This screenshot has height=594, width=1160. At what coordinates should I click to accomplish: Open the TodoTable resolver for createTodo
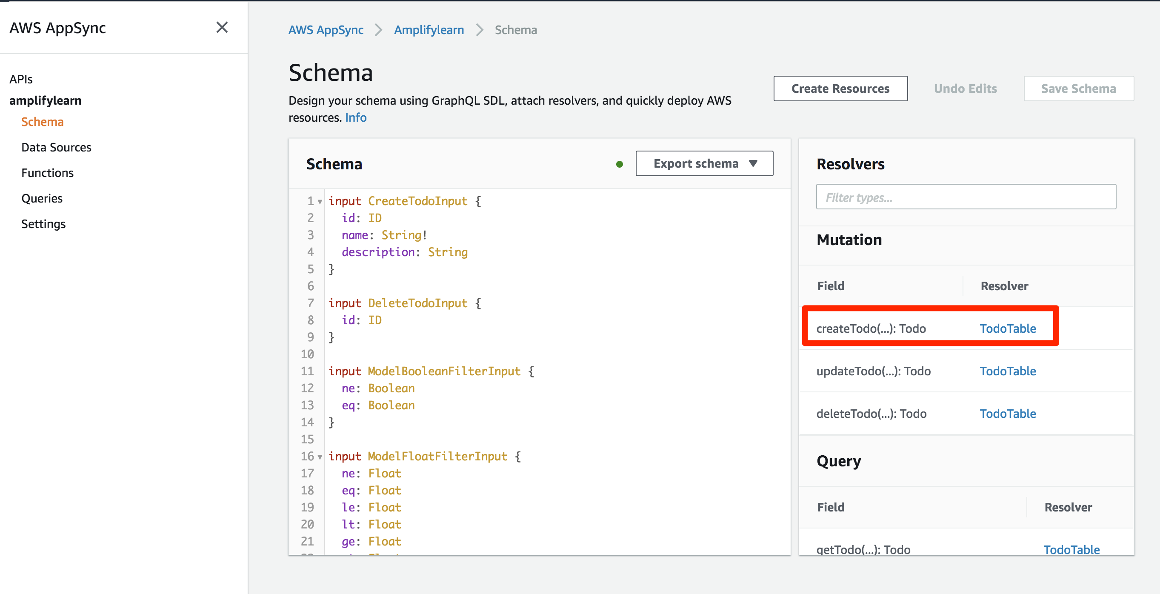(x=1008, y=328)
